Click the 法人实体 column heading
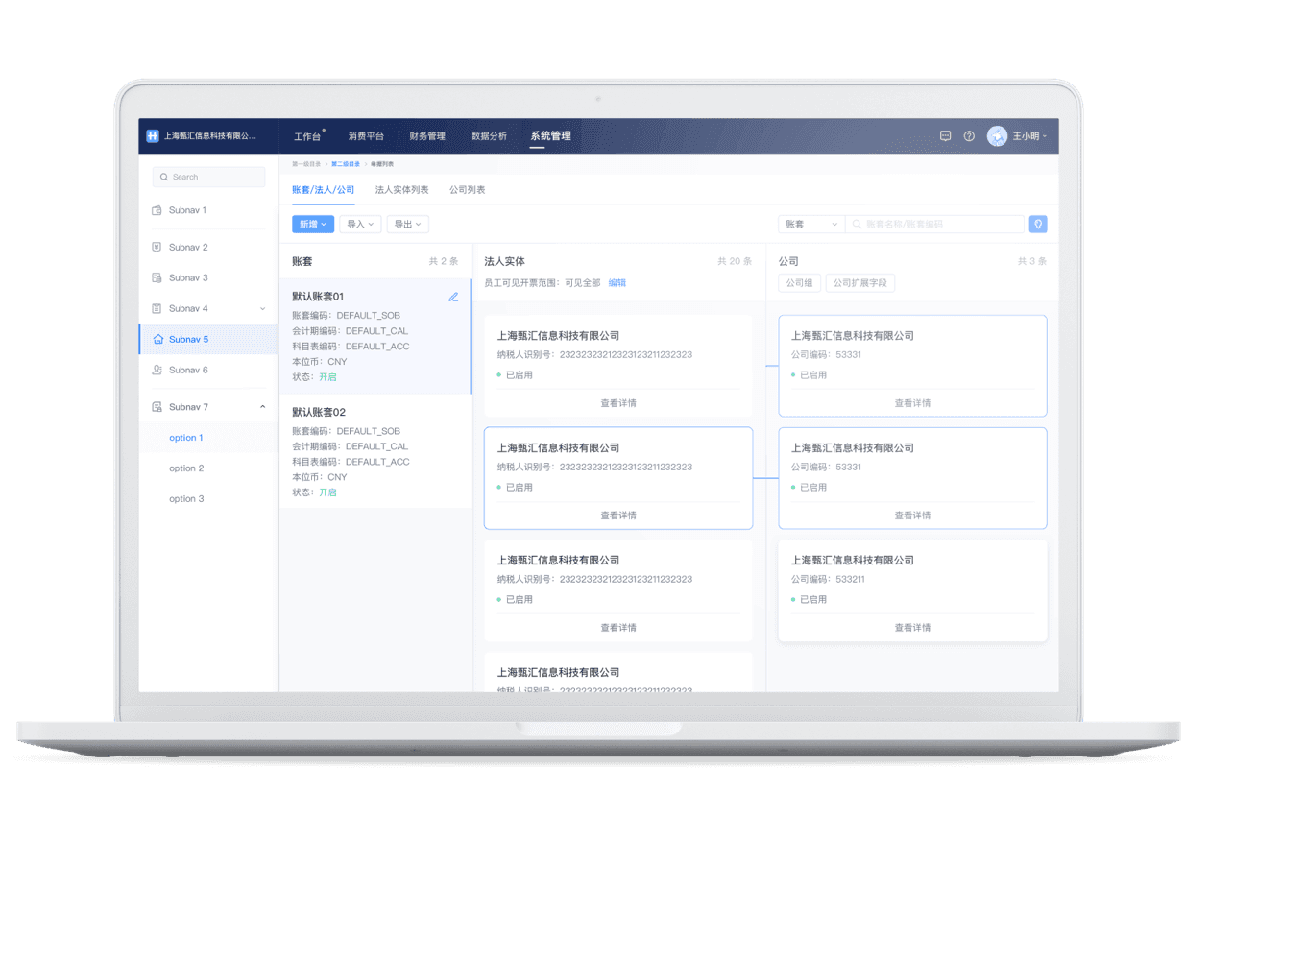1306x960 pixels. [x=504, y=261]
